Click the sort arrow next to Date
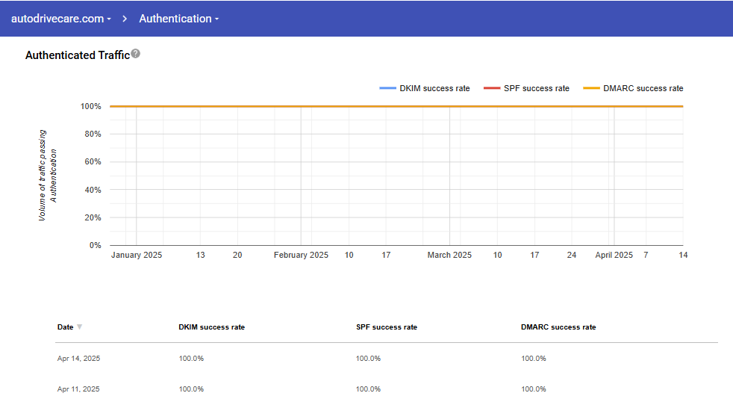 click(x=80, y=327)
